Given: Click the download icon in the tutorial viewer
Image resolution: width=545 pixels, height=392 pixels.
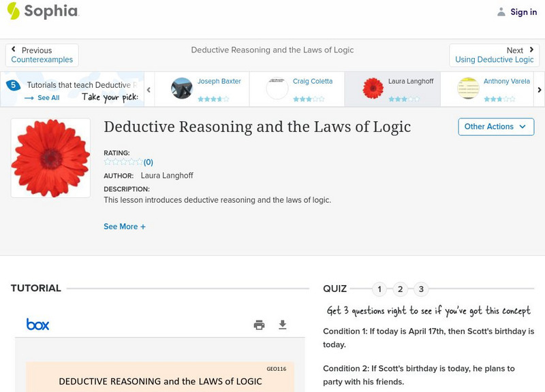Looking at the screenshot, I should point(282,325).
